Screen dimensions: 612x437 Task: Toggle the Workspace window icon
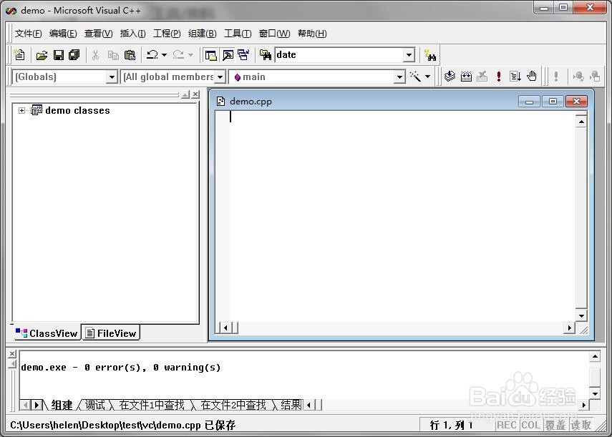210,55
